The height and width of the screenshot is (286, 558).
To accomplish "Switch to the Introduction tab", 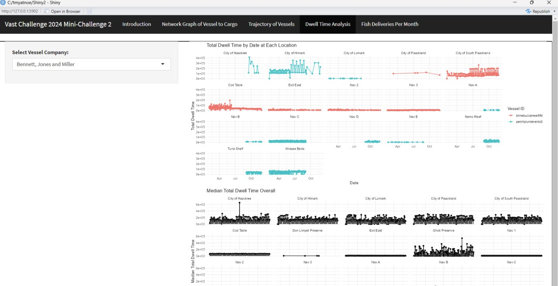I will point(136,24).
